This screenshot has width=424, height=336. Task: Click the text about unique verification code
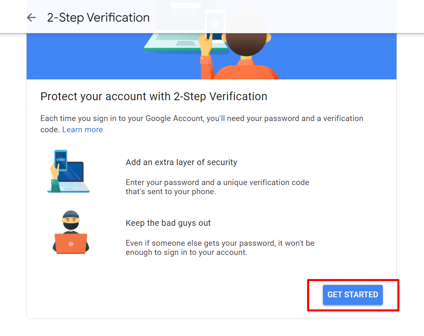point(217,187)
